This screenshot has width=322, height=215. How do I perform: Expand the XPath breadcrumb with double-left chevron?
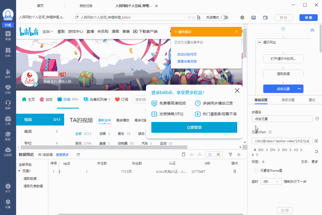[x=254, y=150]
